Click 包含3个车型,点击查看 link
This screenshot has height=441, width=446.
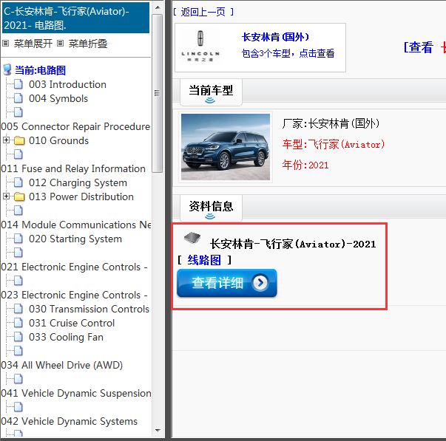click(x=288, y=53)
